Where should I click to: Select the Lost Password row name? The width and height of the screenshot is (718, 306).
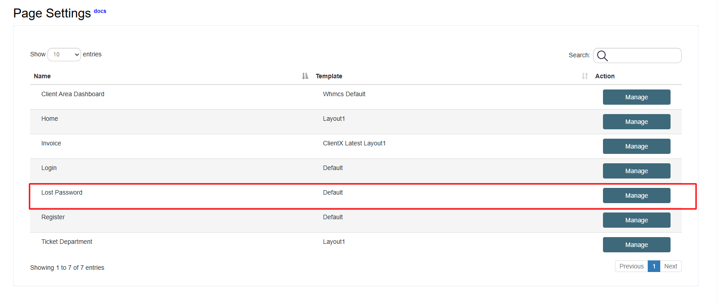62,192
